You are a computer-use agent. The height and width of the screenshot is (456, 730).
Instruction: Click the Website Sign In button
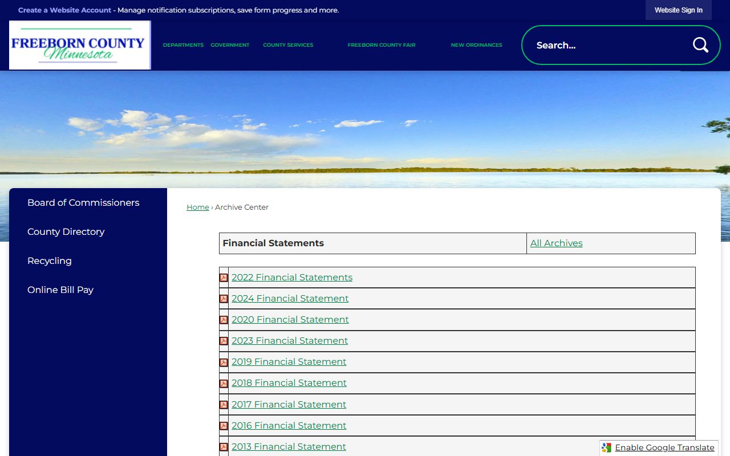(x=679, y=10)
